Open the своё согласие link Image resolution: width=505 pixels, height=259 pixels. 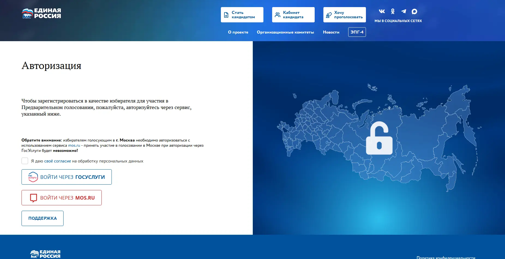coord(58,161)
